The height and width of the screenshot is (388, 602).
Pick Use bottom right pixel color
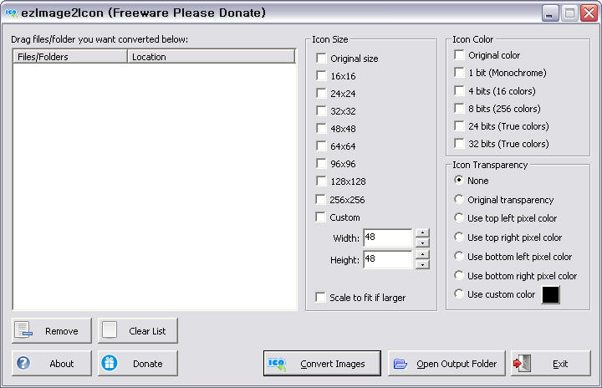[x=458, y=275]
